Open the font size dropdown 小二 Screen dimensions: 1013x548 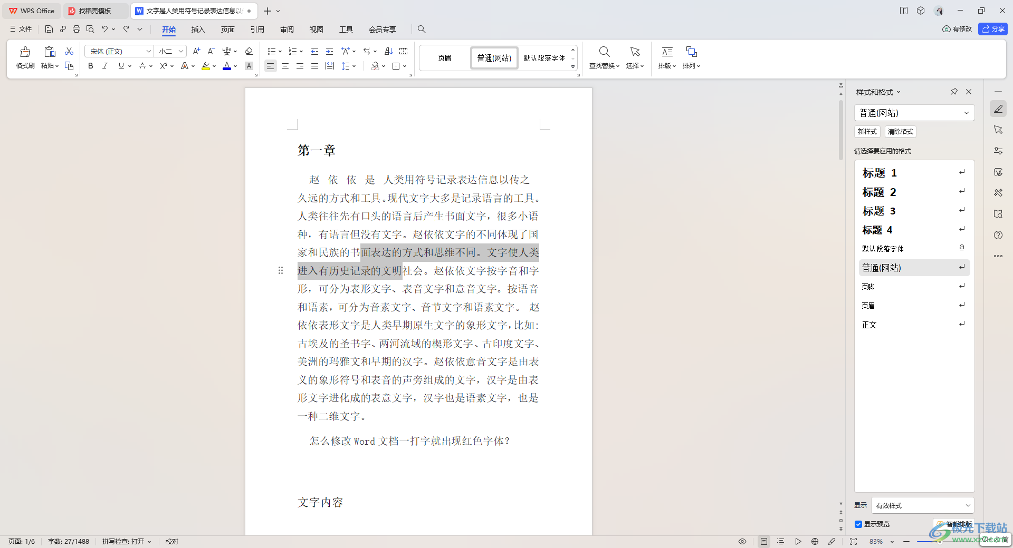pos(180,51)
